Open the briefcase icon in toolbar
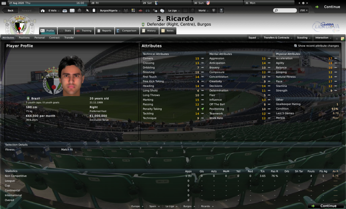This screenshot has width=346, height=209. tap(79, 10)
